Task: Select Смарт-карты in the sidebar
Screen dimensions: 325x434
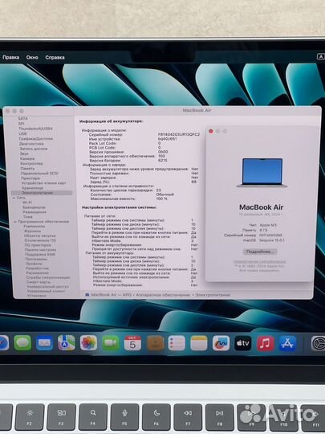Action: point(39,282)
